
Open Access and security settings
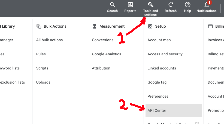point(165,54)
